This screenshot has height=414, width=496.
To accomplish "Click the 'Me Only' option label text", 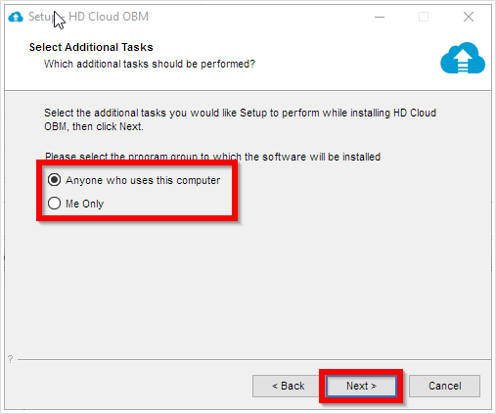I will [85, 204].
